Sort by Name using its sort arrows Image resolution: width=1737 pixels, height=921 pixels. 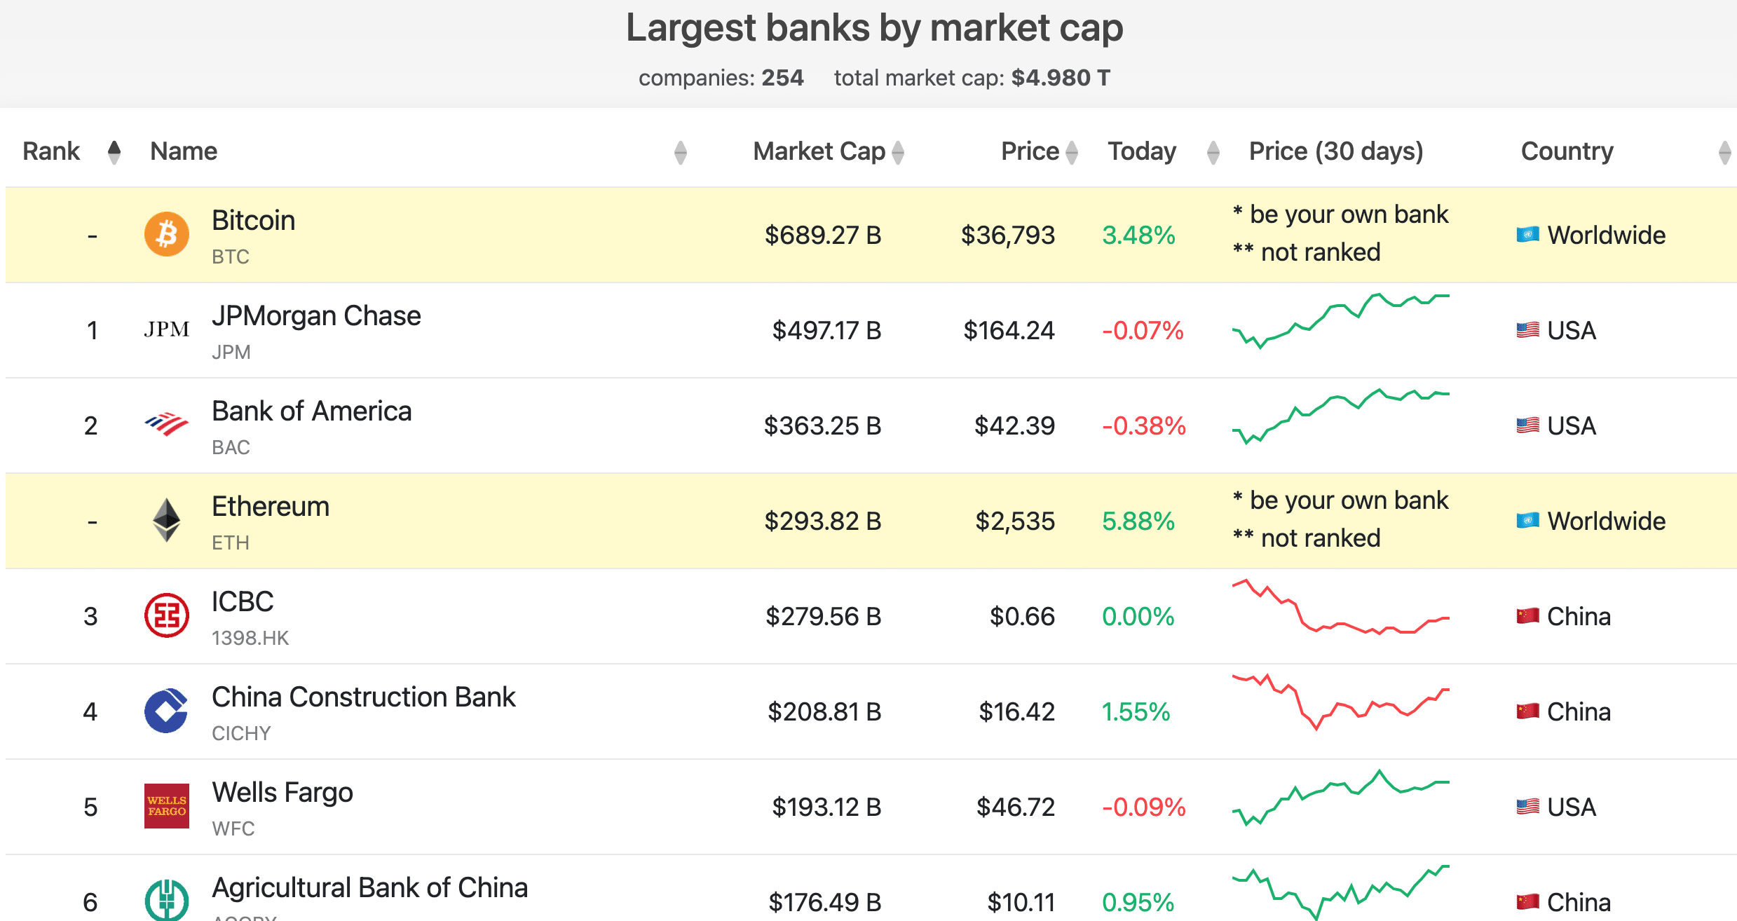point(680,151)
